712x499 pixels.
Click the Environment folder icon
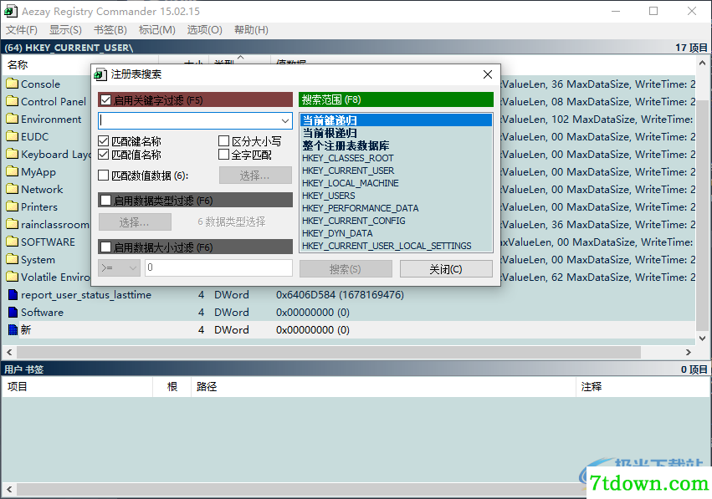[13, 120]
